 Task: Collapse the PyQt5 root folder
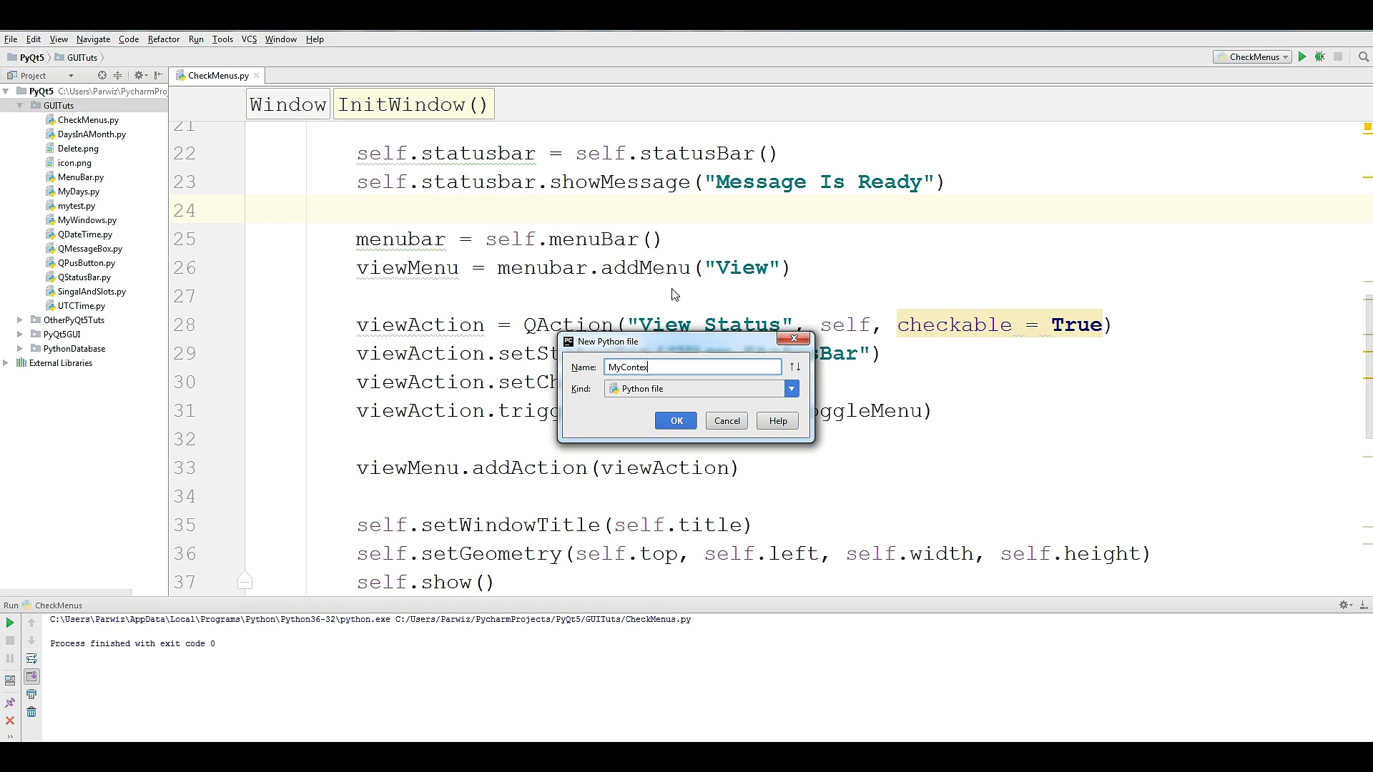tap(6, 91)
